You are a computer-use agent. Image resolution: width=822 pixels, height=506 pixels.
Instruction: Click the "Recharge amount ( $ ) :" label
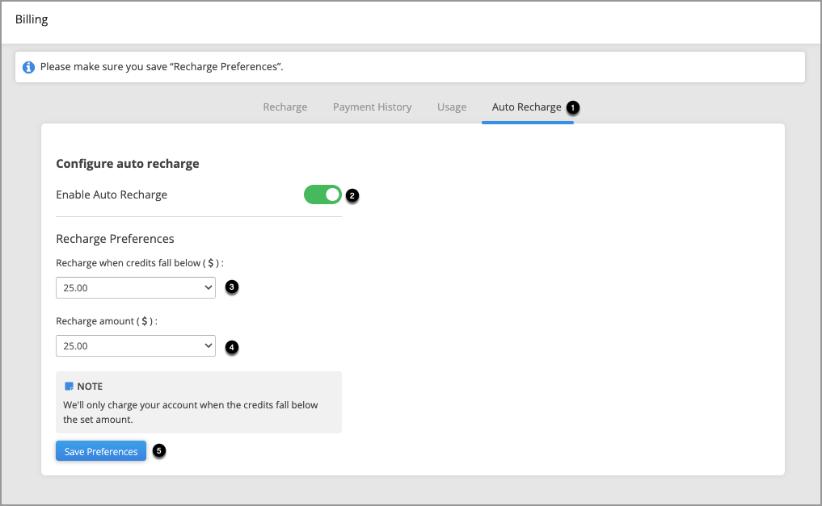[107, 320]
